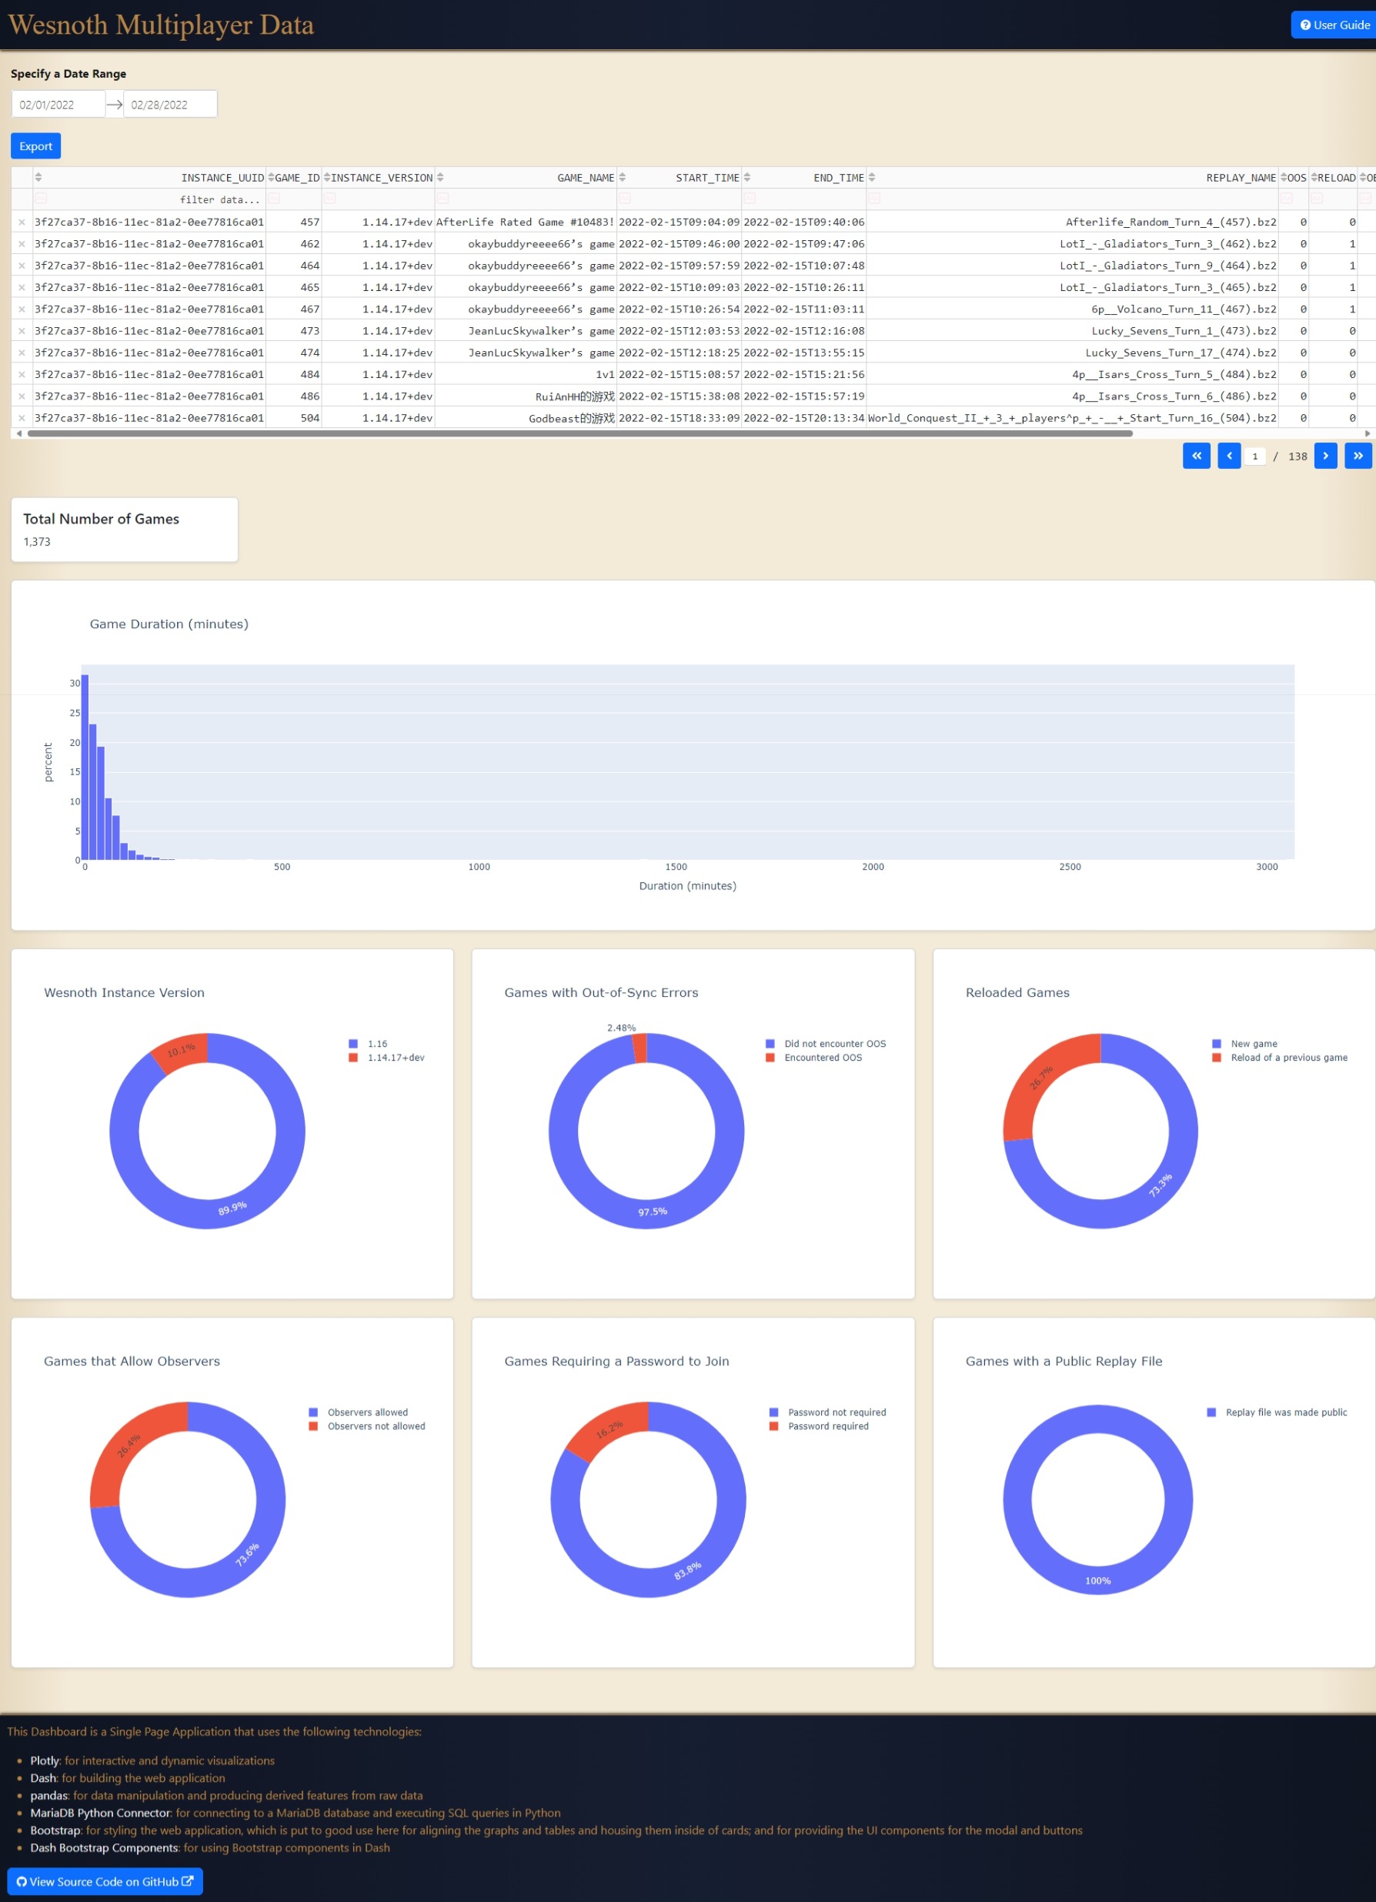Image resolution: width=1376 pixels, height=1902 pixels.
Task: Toggle case sensitivity for REPLAY_NAME filter
Action: point(874,199)
